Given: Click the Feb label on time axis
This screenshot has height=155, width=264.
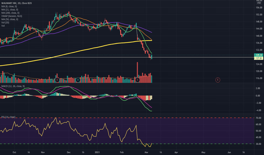Looking at the screenshot, I should point(122,152).
